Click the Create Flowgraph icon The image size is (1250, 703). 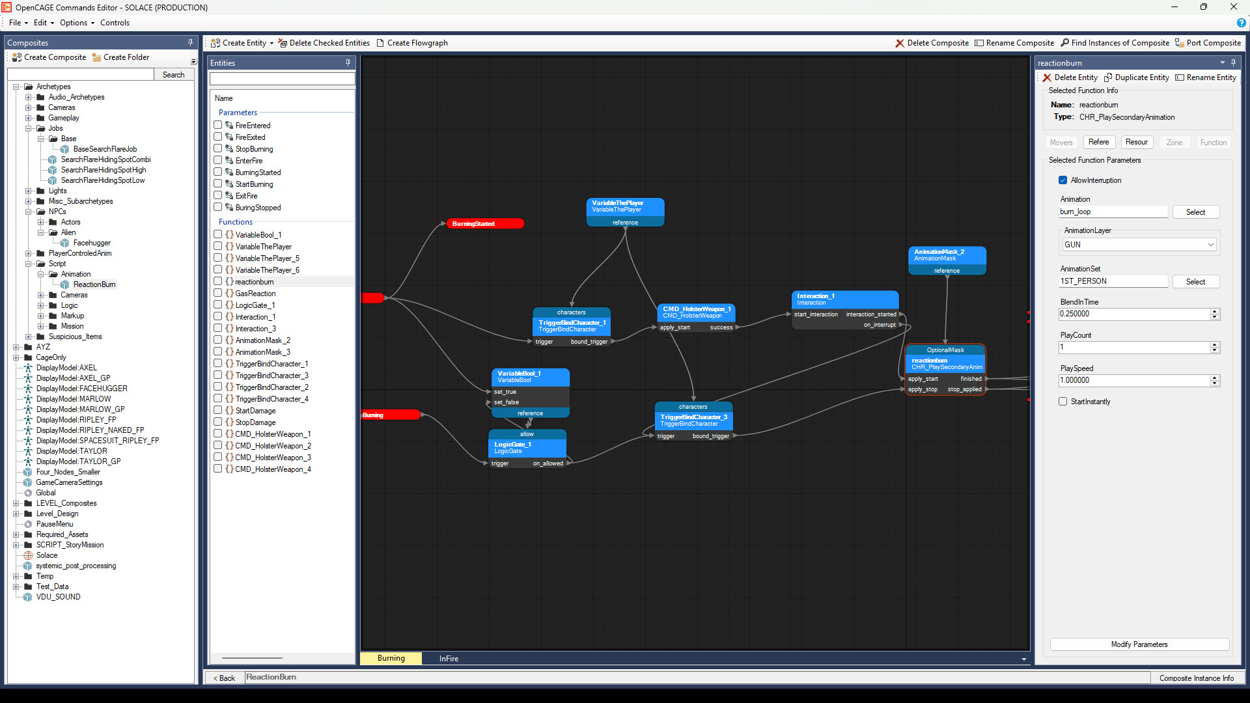(381, 42)
